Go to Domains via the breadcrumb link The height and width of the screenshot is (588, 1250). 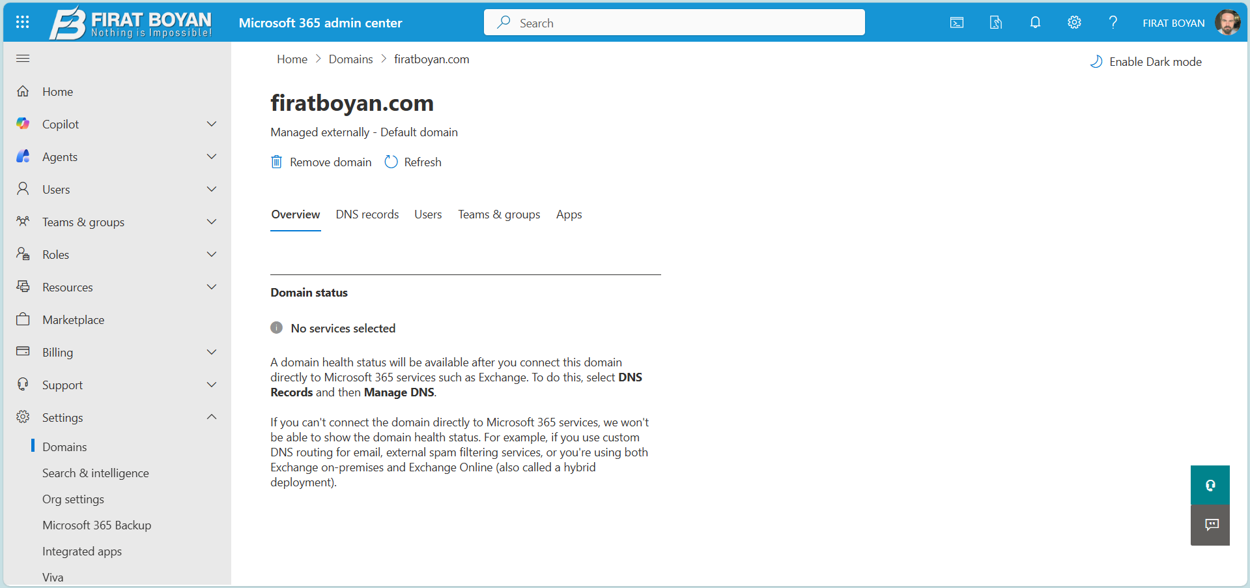pos(350,59)
